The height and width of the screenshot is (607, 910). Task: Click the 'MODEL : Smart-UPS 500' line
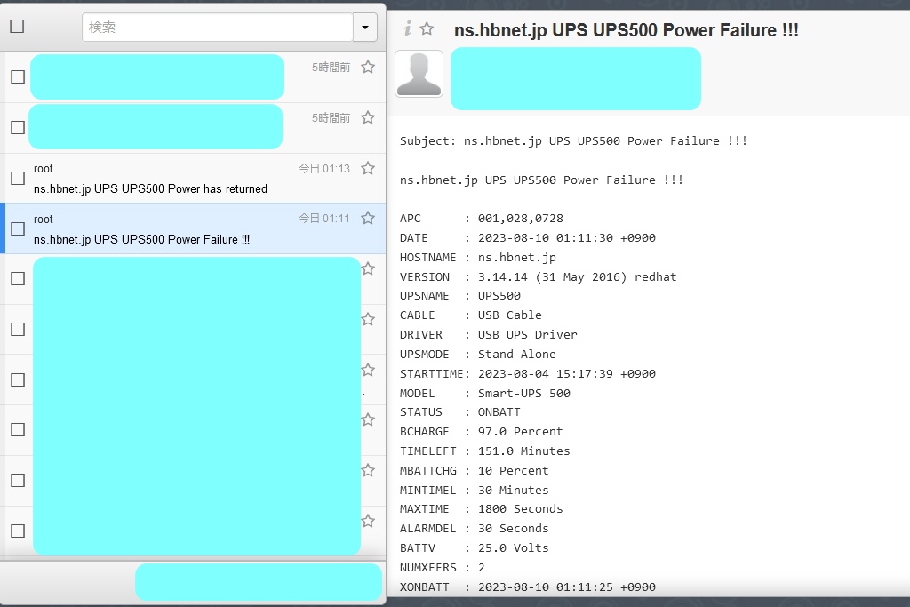coord(484,394)
